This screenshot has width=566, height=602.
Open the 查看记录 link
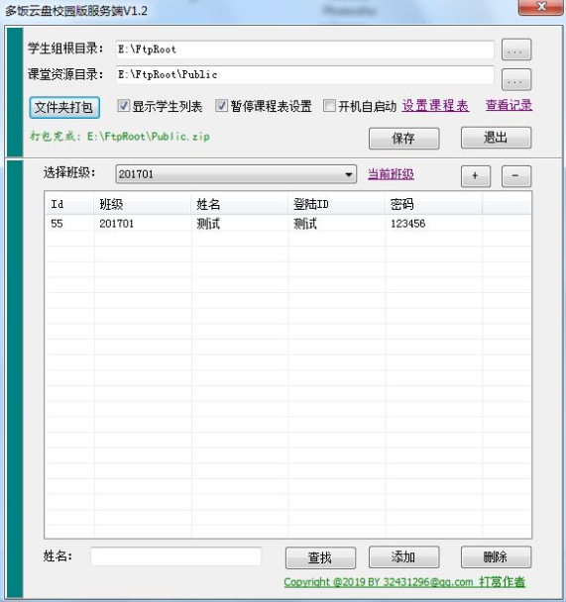509,105
